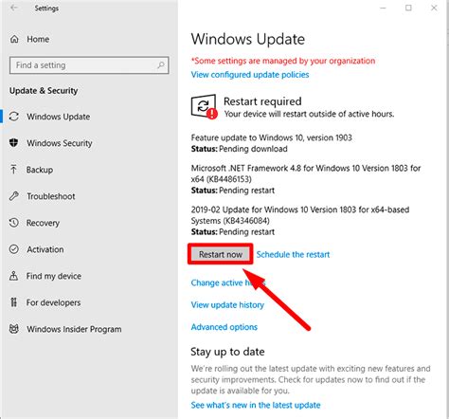Click Schedule the restart link
Image resolution: width=449 pixels, height=419 pixels.
point(293,254)
